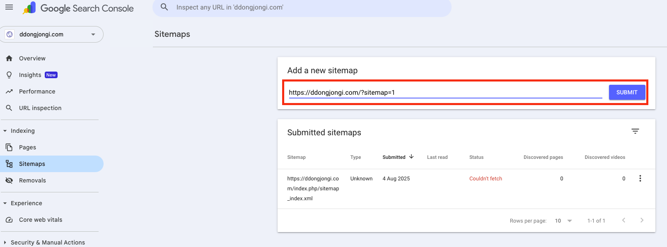Screen dimensions: 667x247
Task: Expand Security & Manual Actions section
Action: pyautogui.click(x=5, y=242)
